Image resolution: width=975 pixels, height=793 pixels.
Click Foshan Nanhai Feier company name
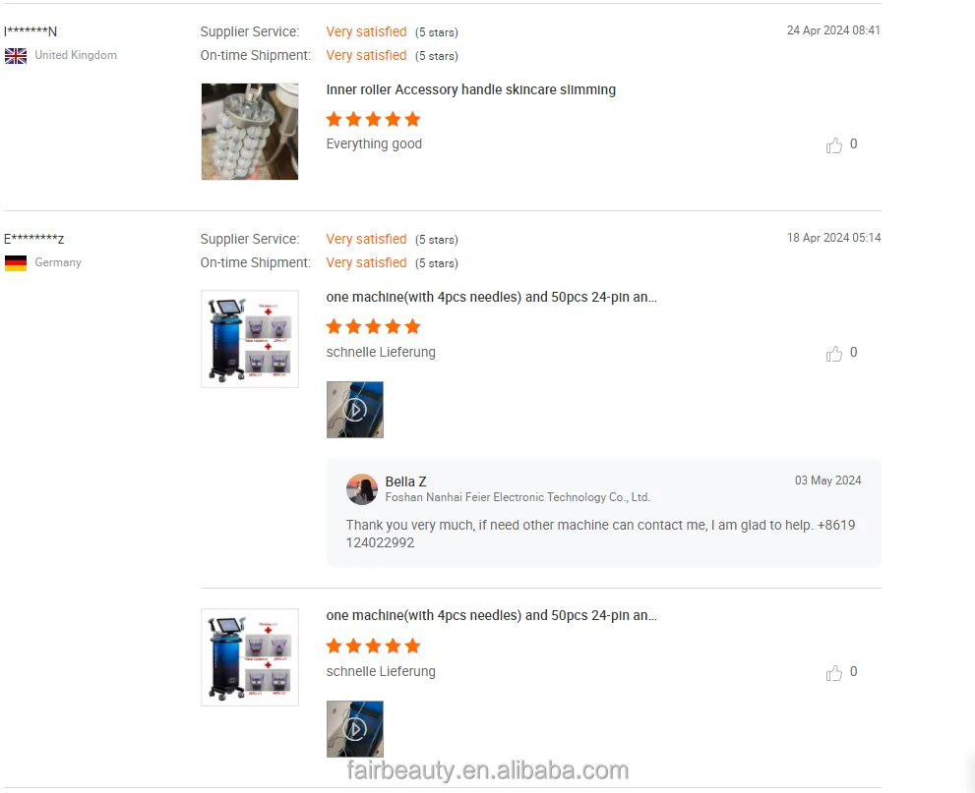[x=518, y=497]
